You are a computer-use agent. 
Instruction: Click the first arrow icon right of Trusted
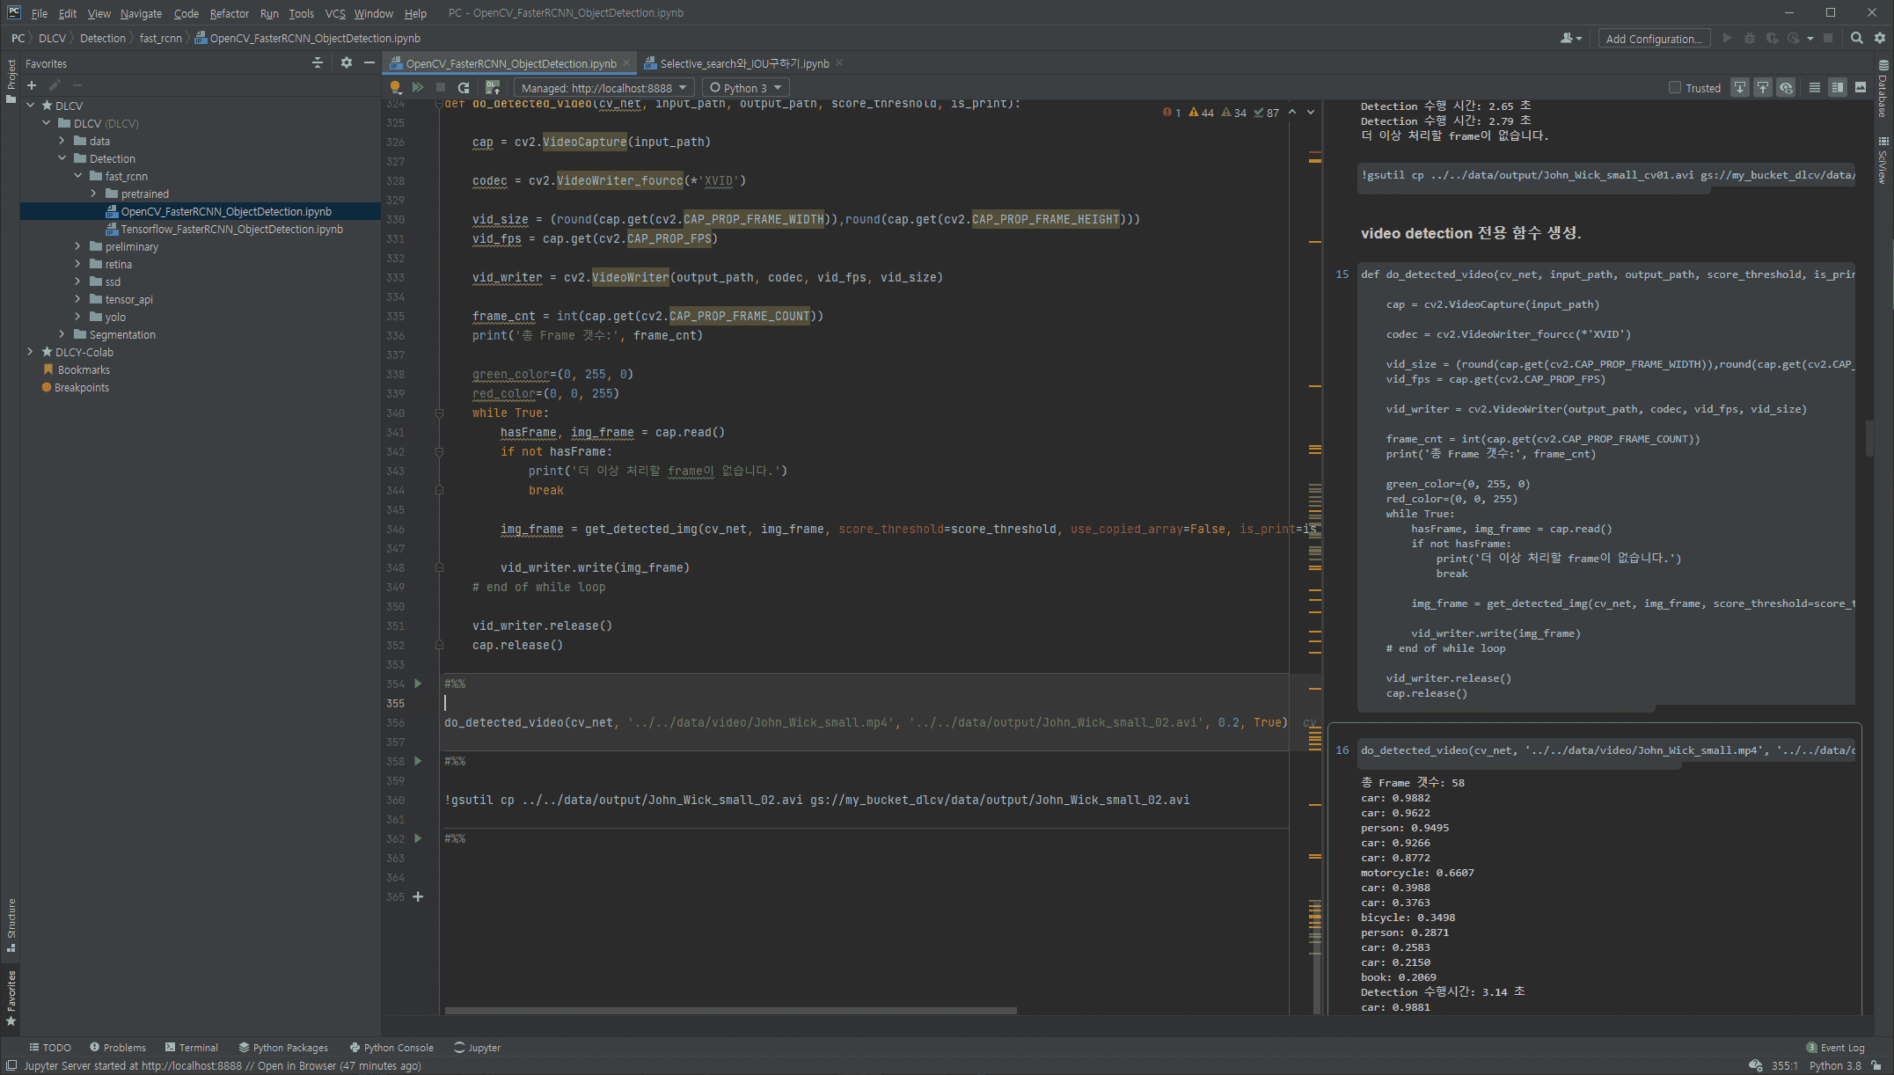point(1739,87)
